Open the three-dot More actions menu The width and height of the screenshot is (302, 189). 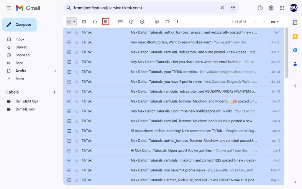click(177, 22)
